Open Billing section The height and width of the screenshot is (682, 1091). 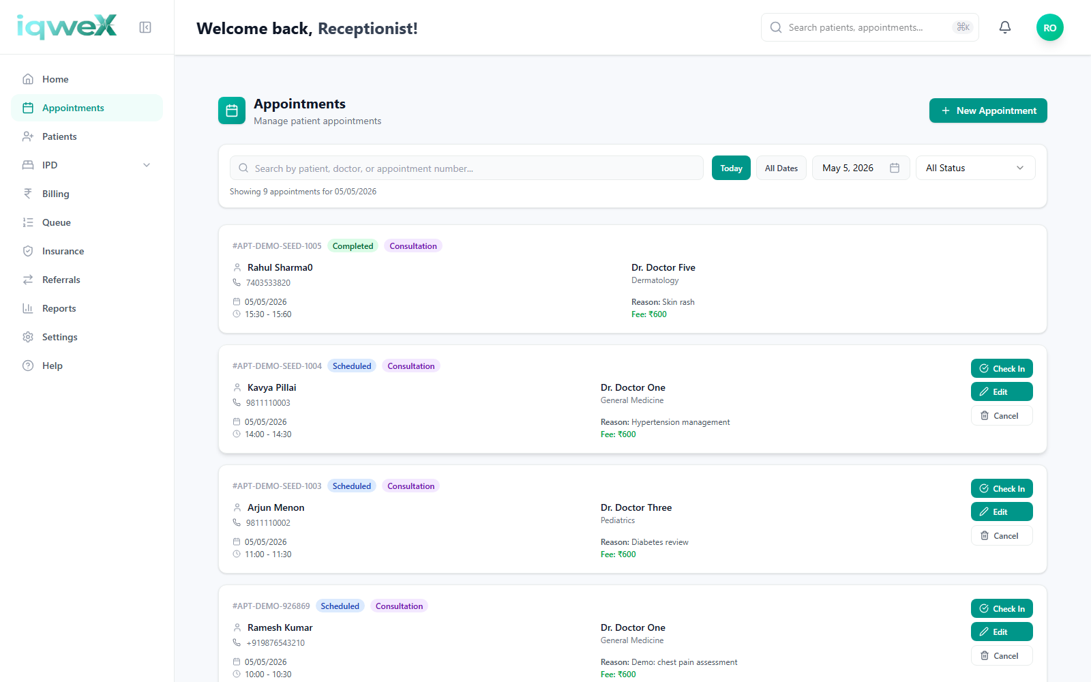(x=87, y=194)
